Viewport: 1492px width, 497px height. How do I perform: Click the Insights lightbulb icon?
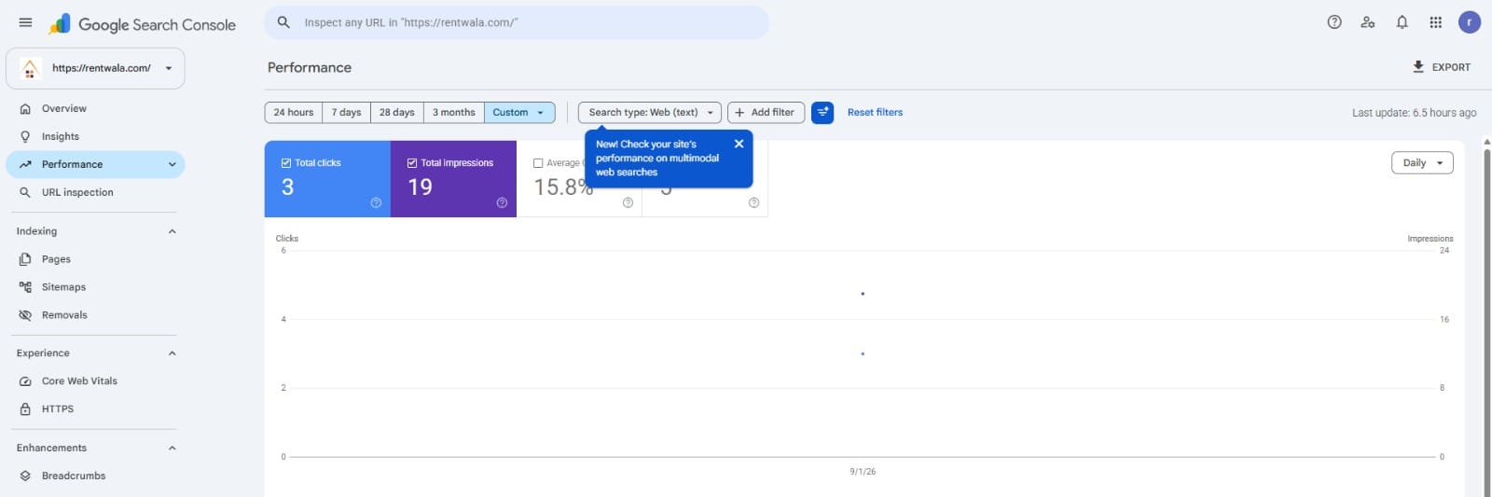coord(25,137)
